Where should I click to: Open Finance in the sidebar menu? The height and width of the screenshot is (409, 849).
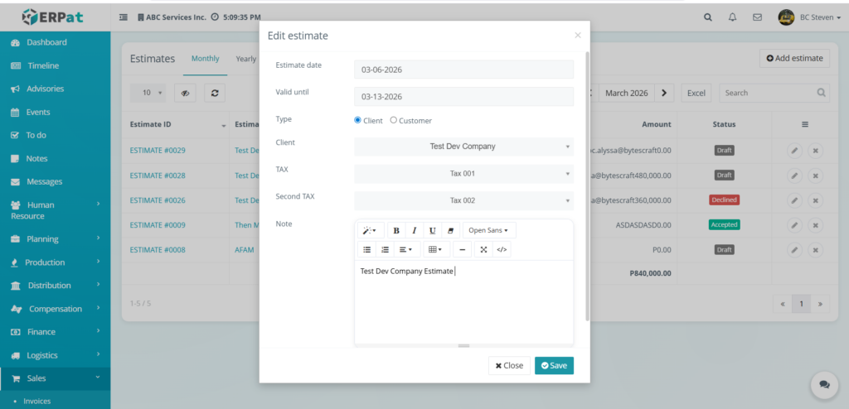(x=41, y=332)
